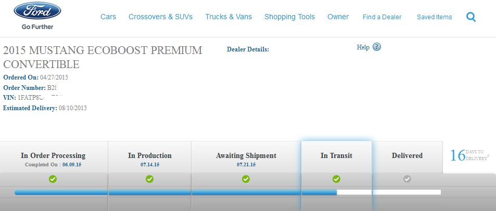496x211 pixels.
Task: Go to Saved Items
Action: tap(434, 17)
